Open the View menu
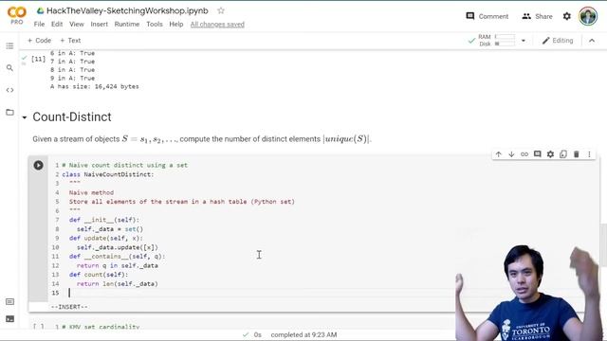 click(x=77, y=24)
